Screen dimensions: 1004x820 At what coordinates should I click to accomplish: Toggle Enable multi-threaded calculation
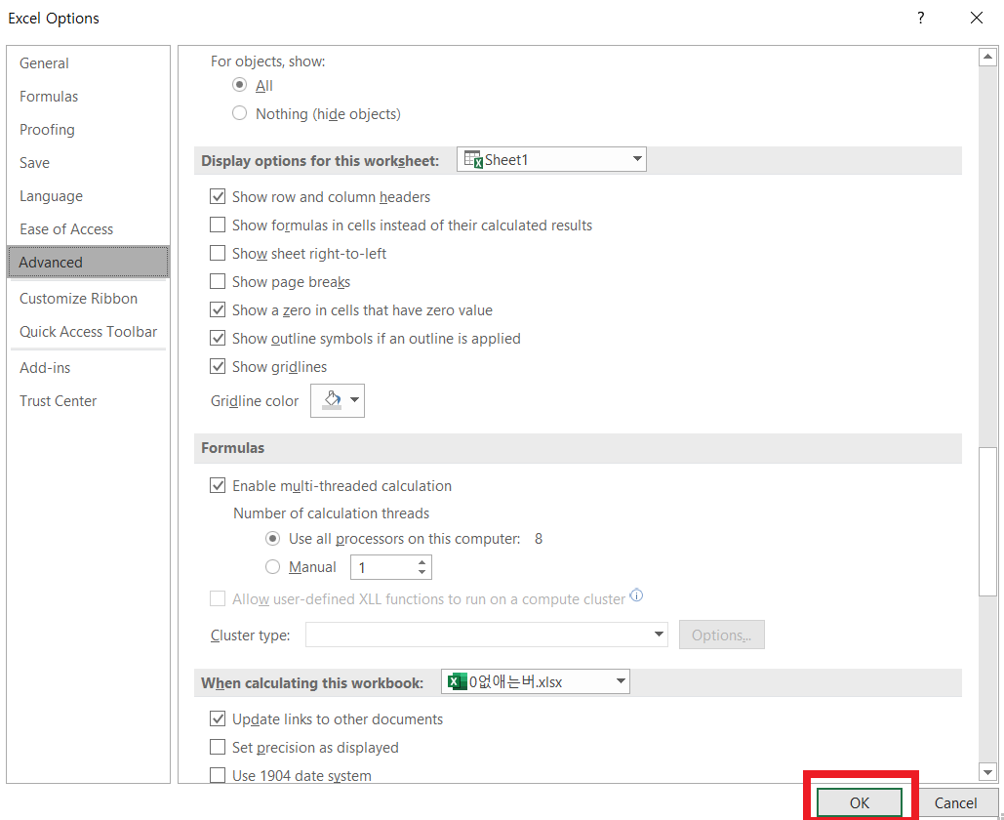pyautogui.click(x=218, y=485)
